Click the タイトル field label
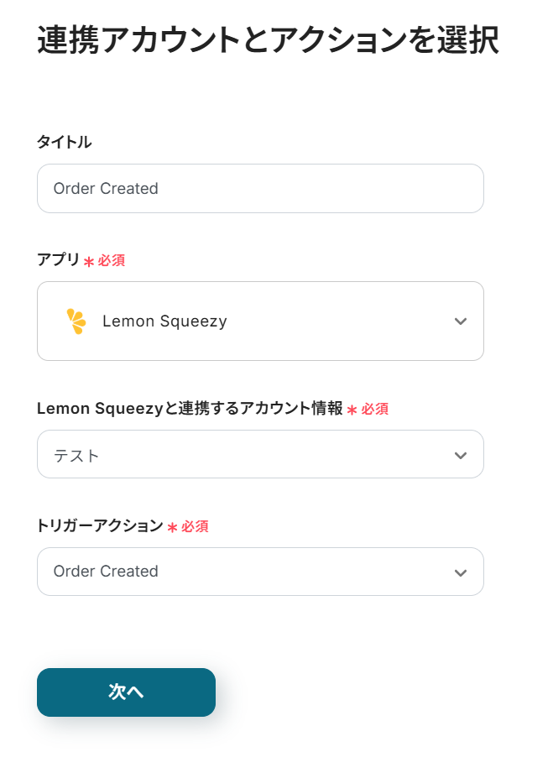Screen dimensions: 553x773 click(65, 143)
